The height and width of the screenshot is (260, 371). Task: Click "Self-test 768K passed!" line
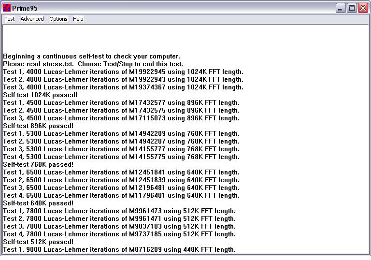pos(38,165)
